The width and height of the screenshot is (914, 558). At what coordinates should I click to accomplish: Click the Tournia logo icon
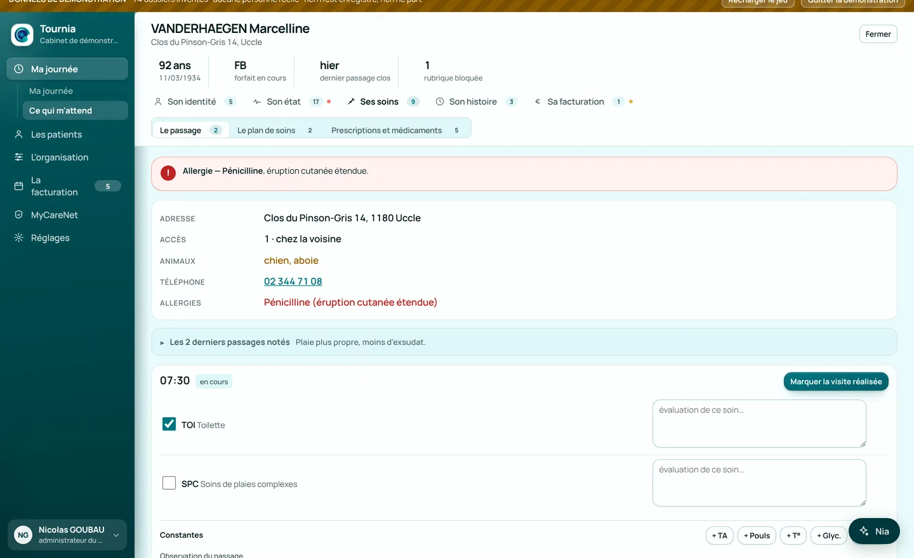[x=22, y=35]
